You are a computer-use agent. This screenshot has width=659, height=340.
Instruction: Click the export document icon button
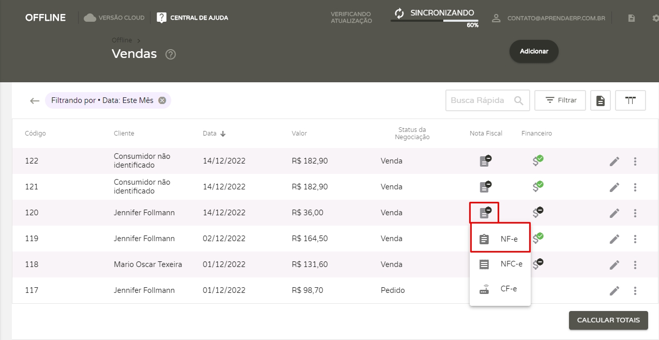(600, 100)
